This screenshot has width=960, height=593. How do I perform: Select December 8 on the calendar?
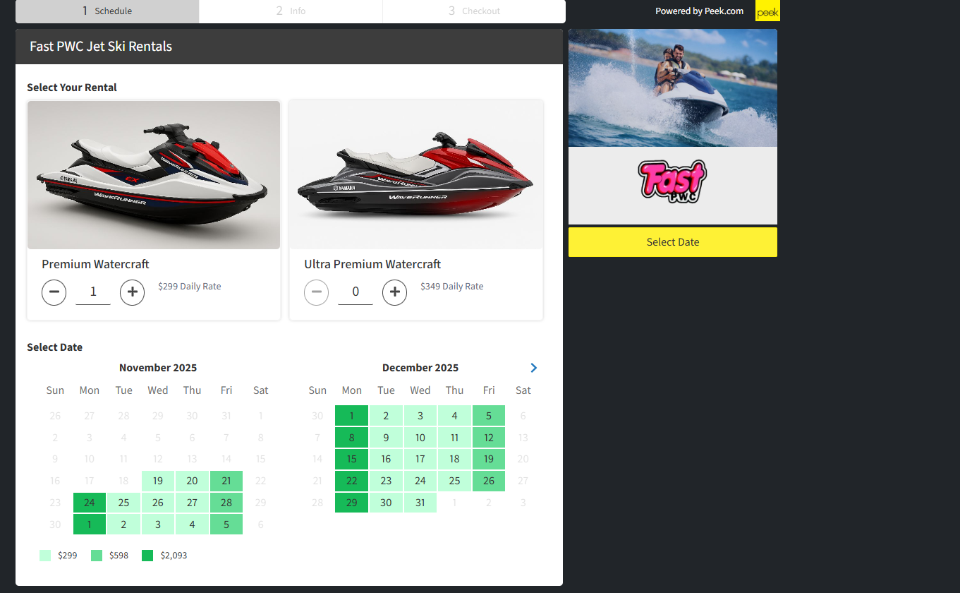[352, 438]
